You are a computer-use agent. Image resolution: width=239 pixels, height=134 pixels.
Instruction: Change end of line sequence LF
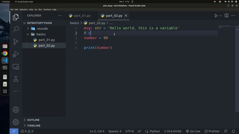click(x=139, y=131)
